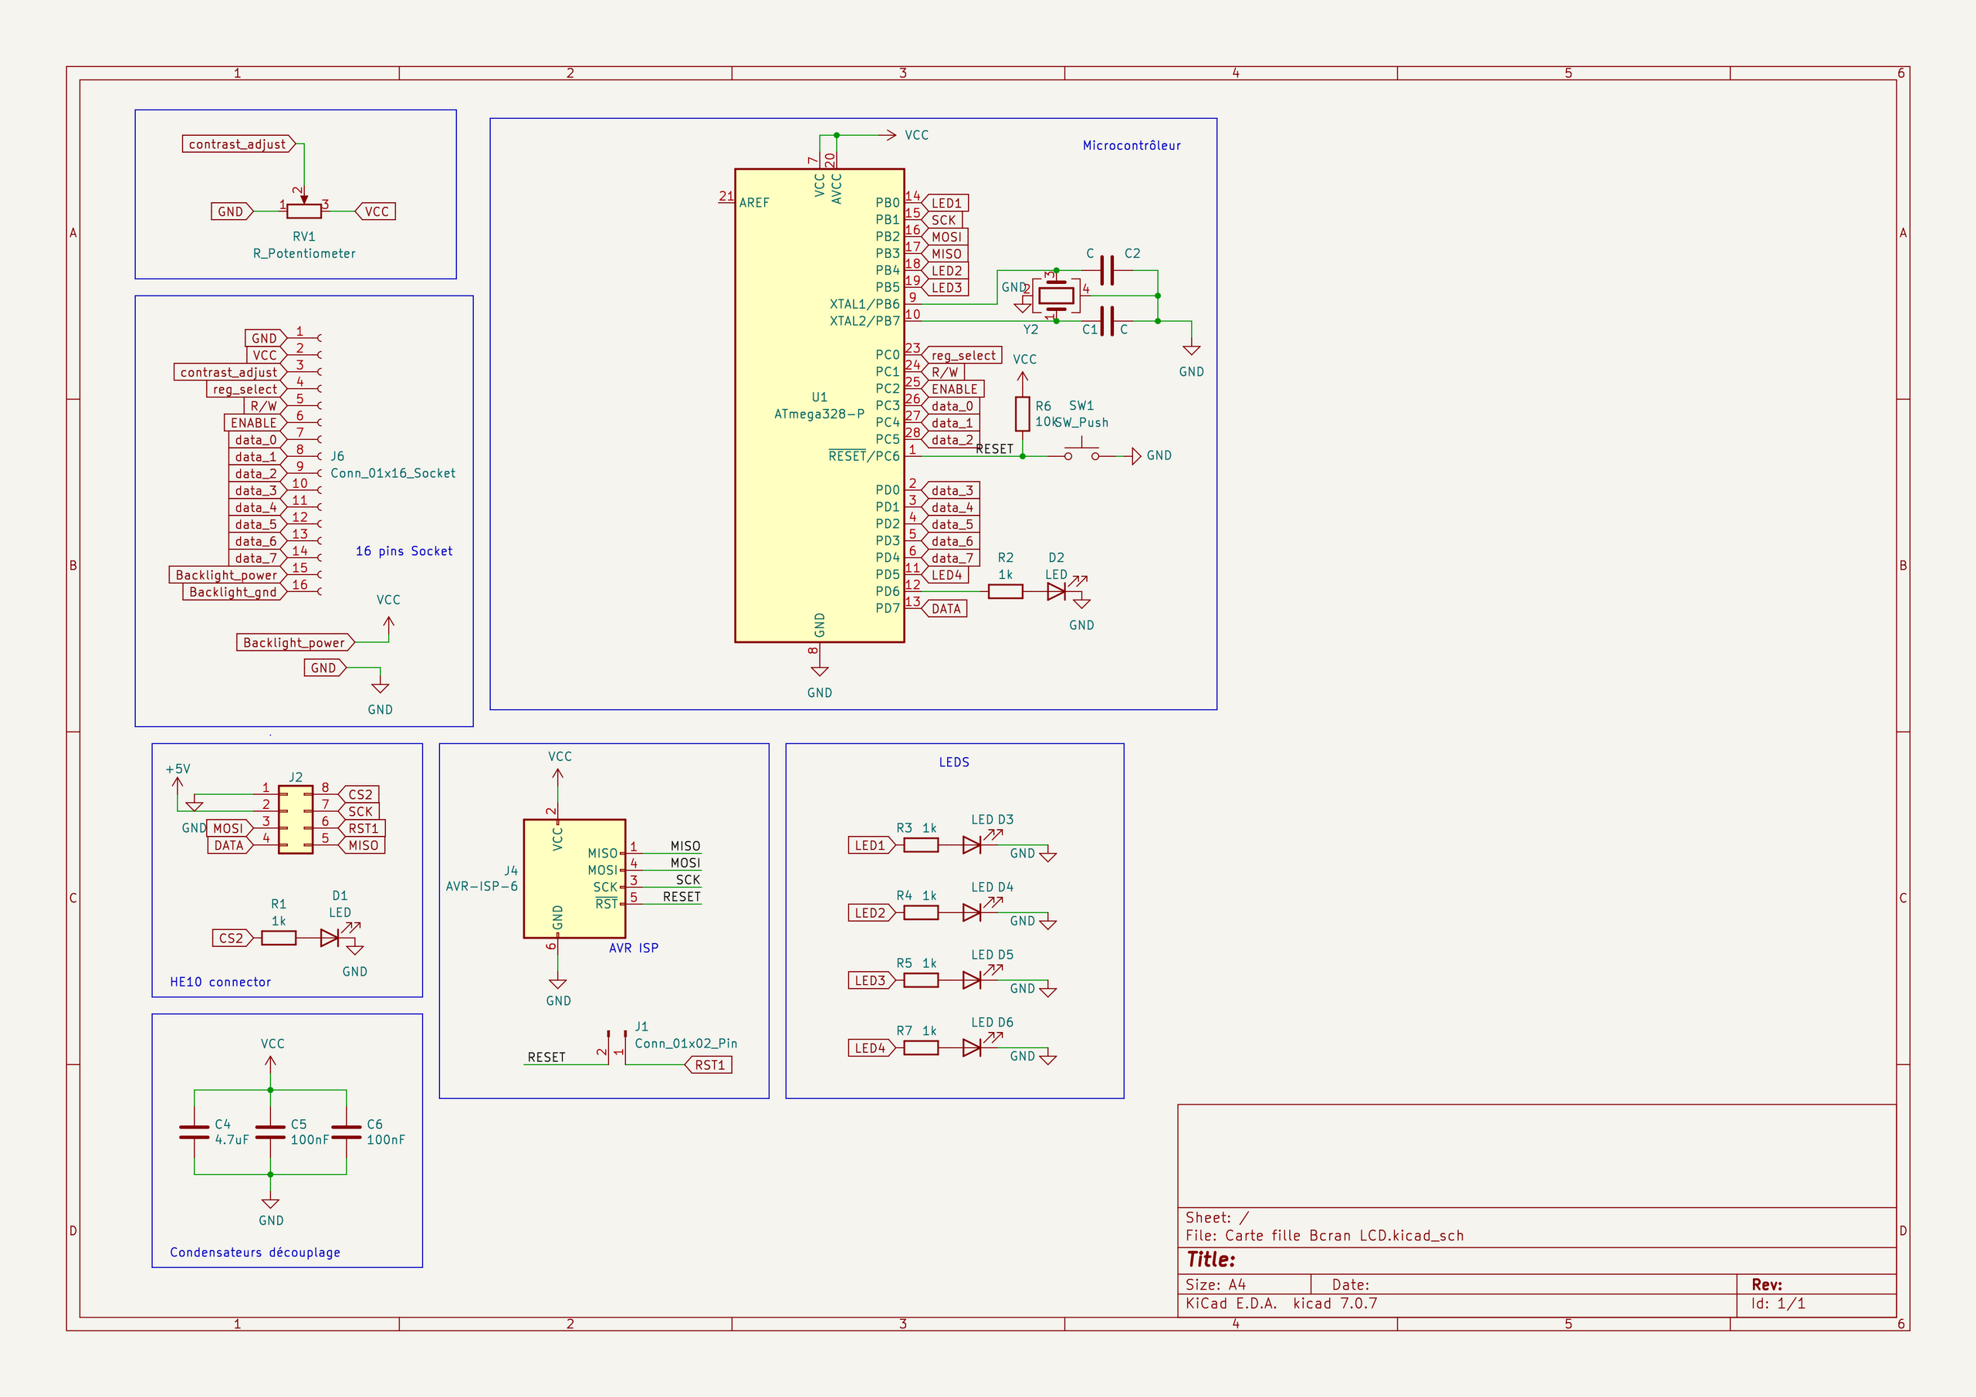This screenshot has width=1976, height=1397.
Task: Click the DATA label on pin PD7
Action: pos(944,607)
